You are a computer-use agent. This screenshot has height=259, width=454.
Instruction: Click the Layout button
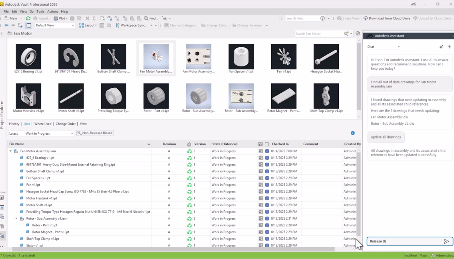pos(88,26)
